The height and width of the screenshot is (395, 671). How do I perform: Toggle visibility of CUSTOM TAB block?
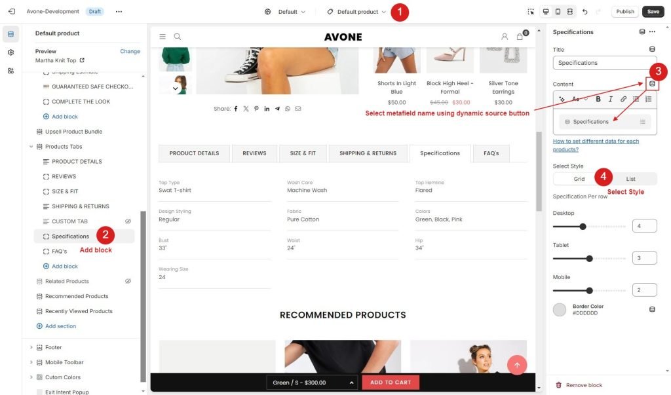(128, 221)
